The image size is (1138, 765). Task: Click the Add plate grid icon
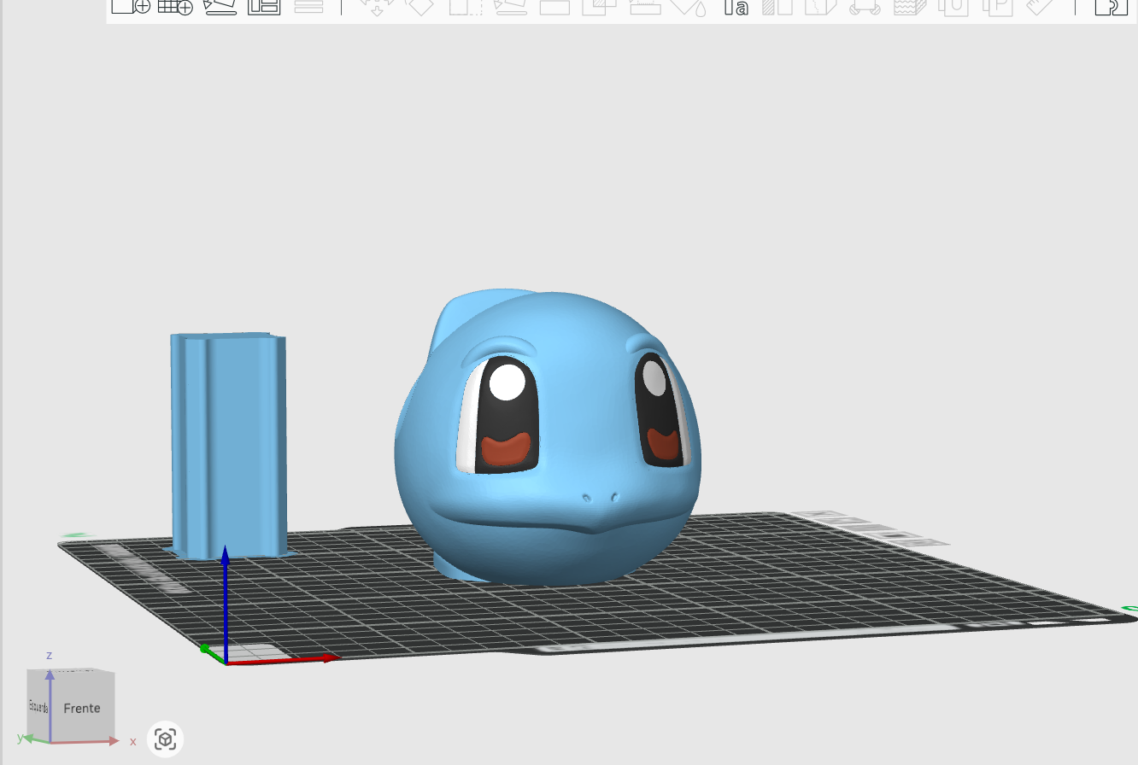(x=176, y=6)
